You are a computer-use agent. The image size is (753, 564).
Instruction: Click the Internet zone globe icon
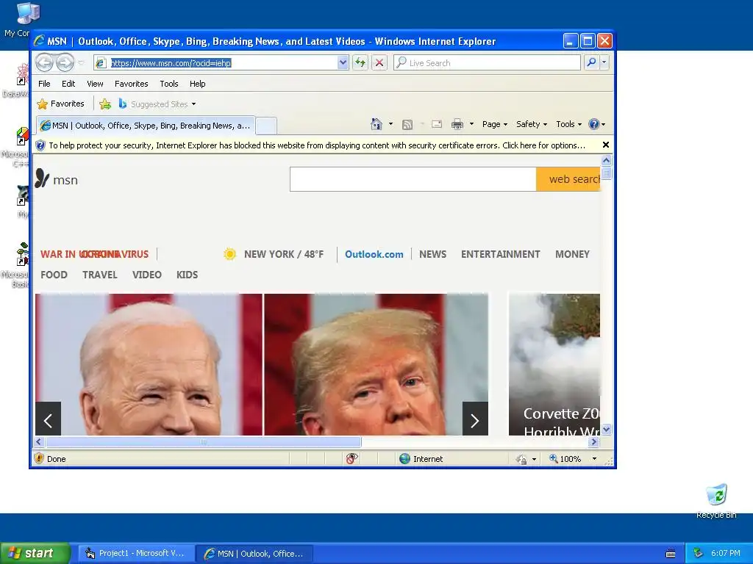coord(405,458)
